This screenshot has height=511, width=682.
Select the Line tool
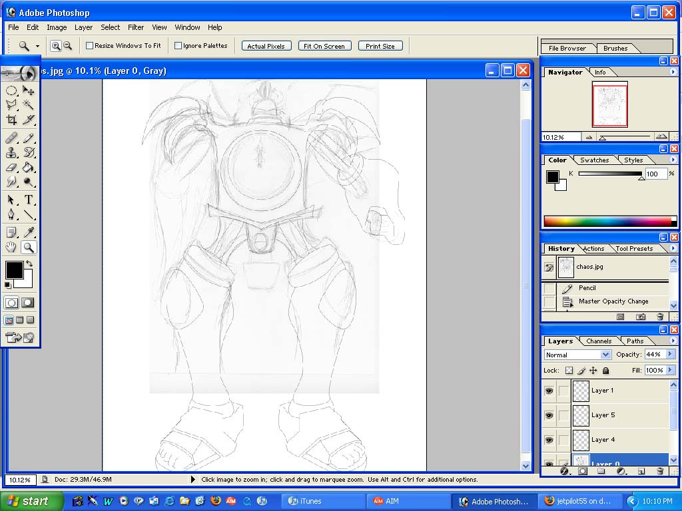point(28,214)
